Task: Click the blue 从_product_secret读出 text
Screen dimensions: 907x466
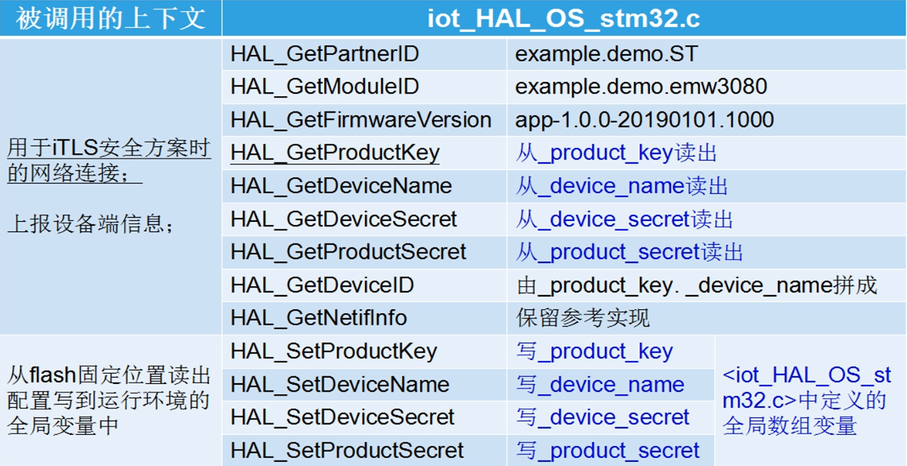Action: pyautogui.click(x=629, y=252)
